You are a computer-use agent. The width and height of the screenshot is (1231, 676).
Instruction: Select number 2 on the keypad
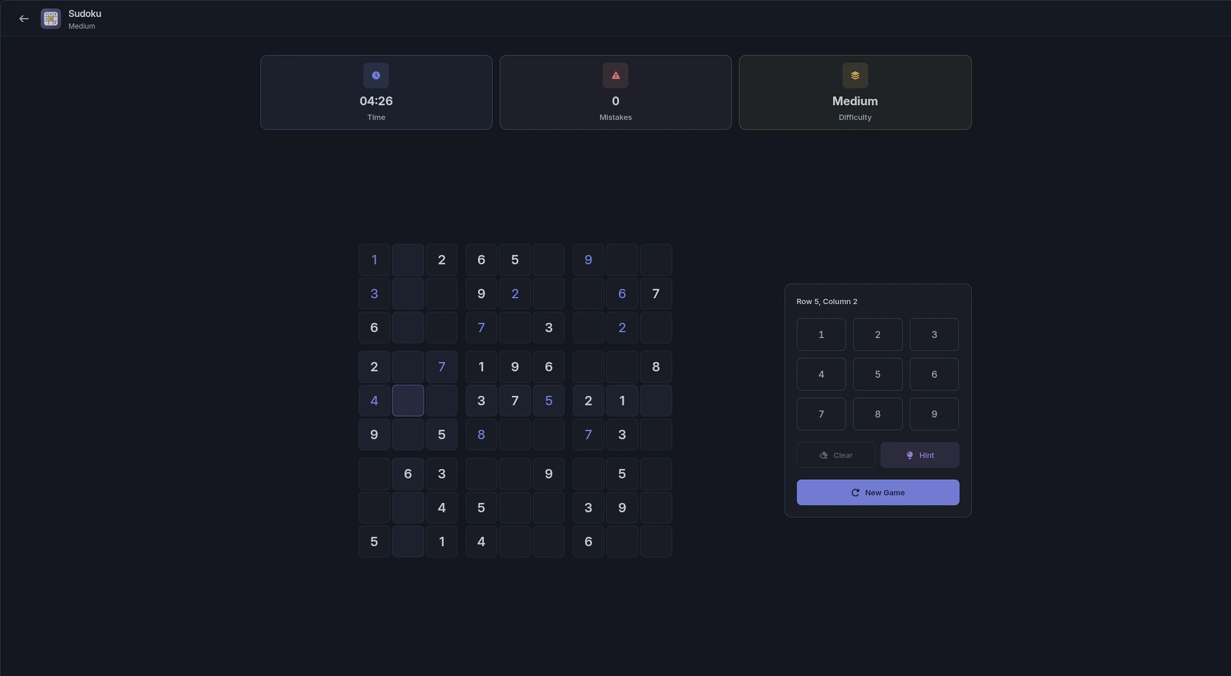click(x=878, y=334)
